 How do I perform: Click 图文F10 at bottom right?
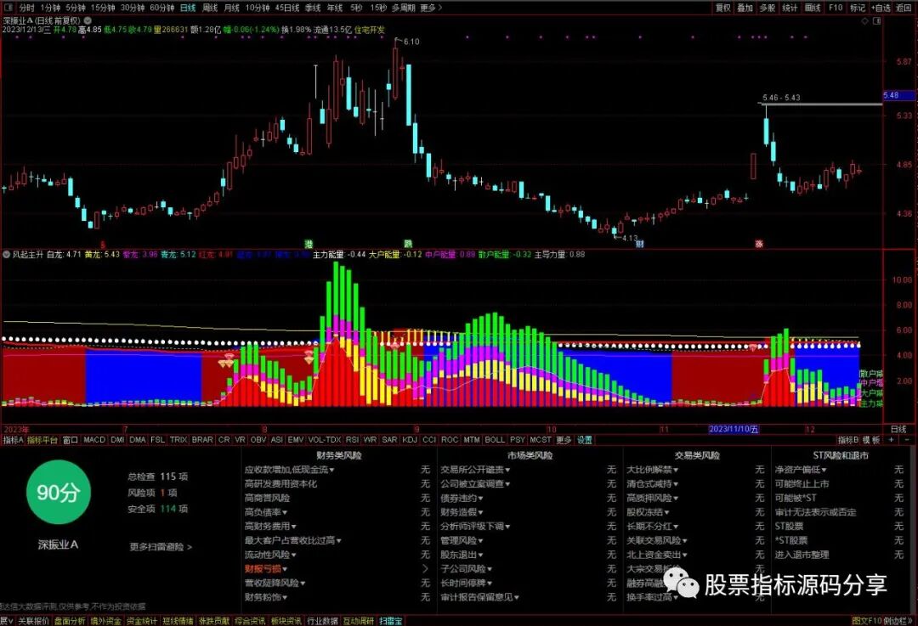coord(867,621)
